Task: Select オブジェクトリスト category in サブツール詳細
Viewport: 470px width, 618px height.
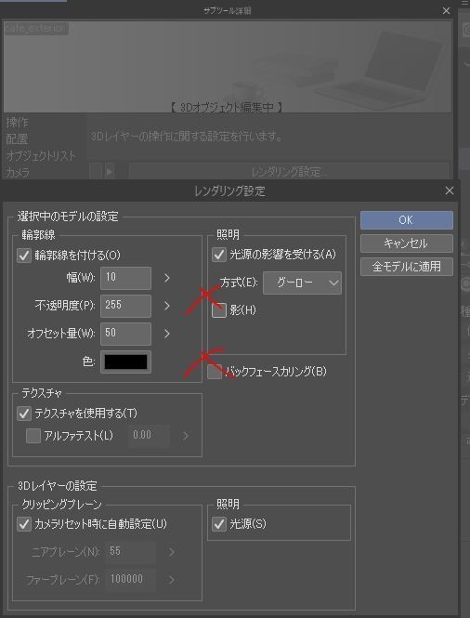Action: (x=41, y=156)
